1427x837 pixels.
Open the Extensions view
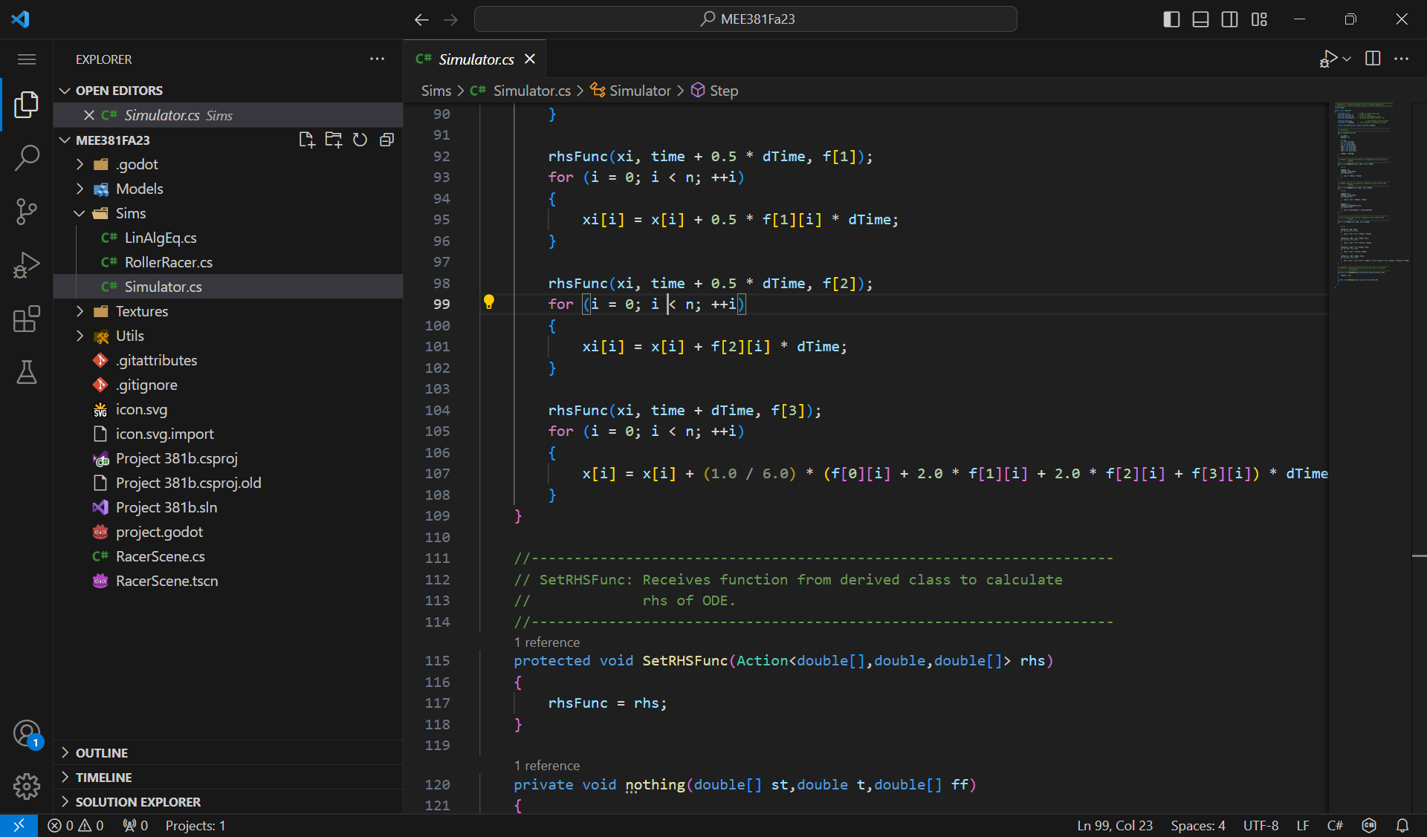[27, 319]
